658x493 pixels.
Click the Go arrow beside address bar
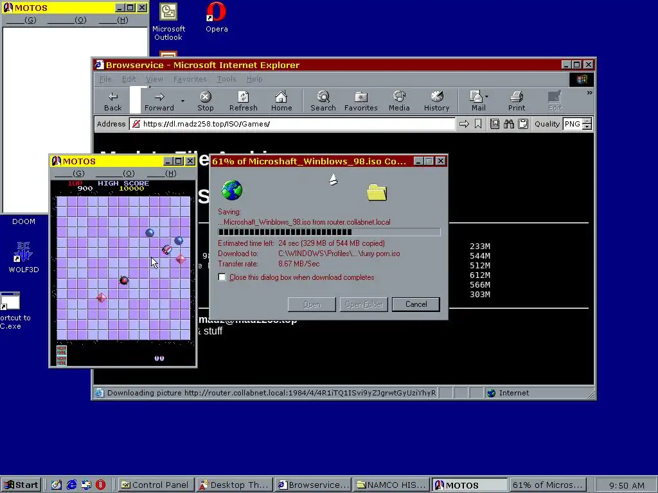[464, 124]
